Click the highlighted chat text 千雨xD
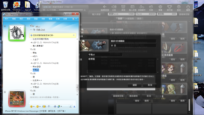The image size is (204, 115). point(36,70)
